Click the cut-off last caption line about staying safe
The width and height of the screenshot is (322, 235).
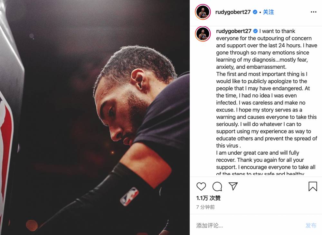coord(260,174)
